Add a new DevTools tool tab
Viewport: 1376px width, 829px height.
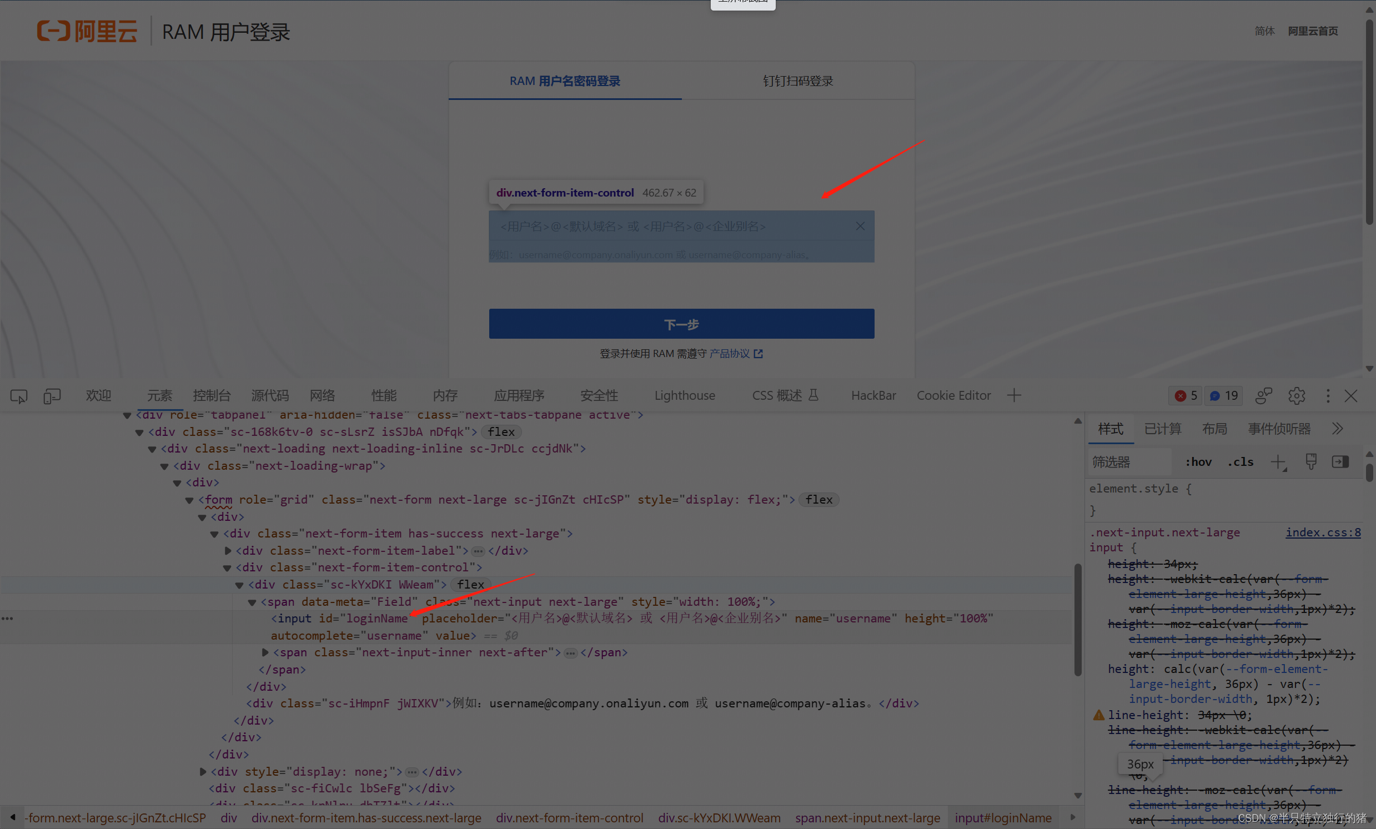[x=1014, y=395]
